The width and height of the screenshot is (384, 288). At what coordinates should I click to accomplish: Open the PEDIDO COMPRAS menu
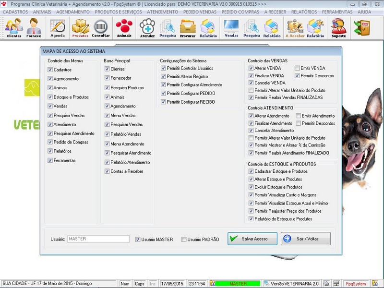240,12
